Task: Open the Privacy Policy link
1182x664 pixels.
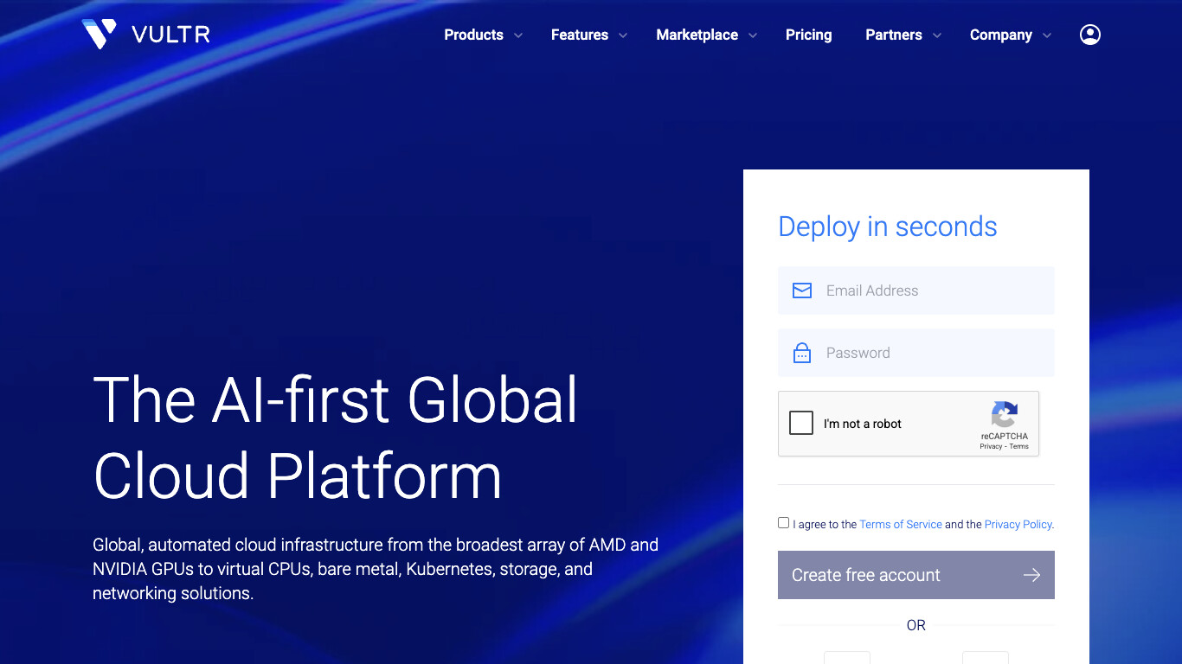Action: tap(1018, 524)
